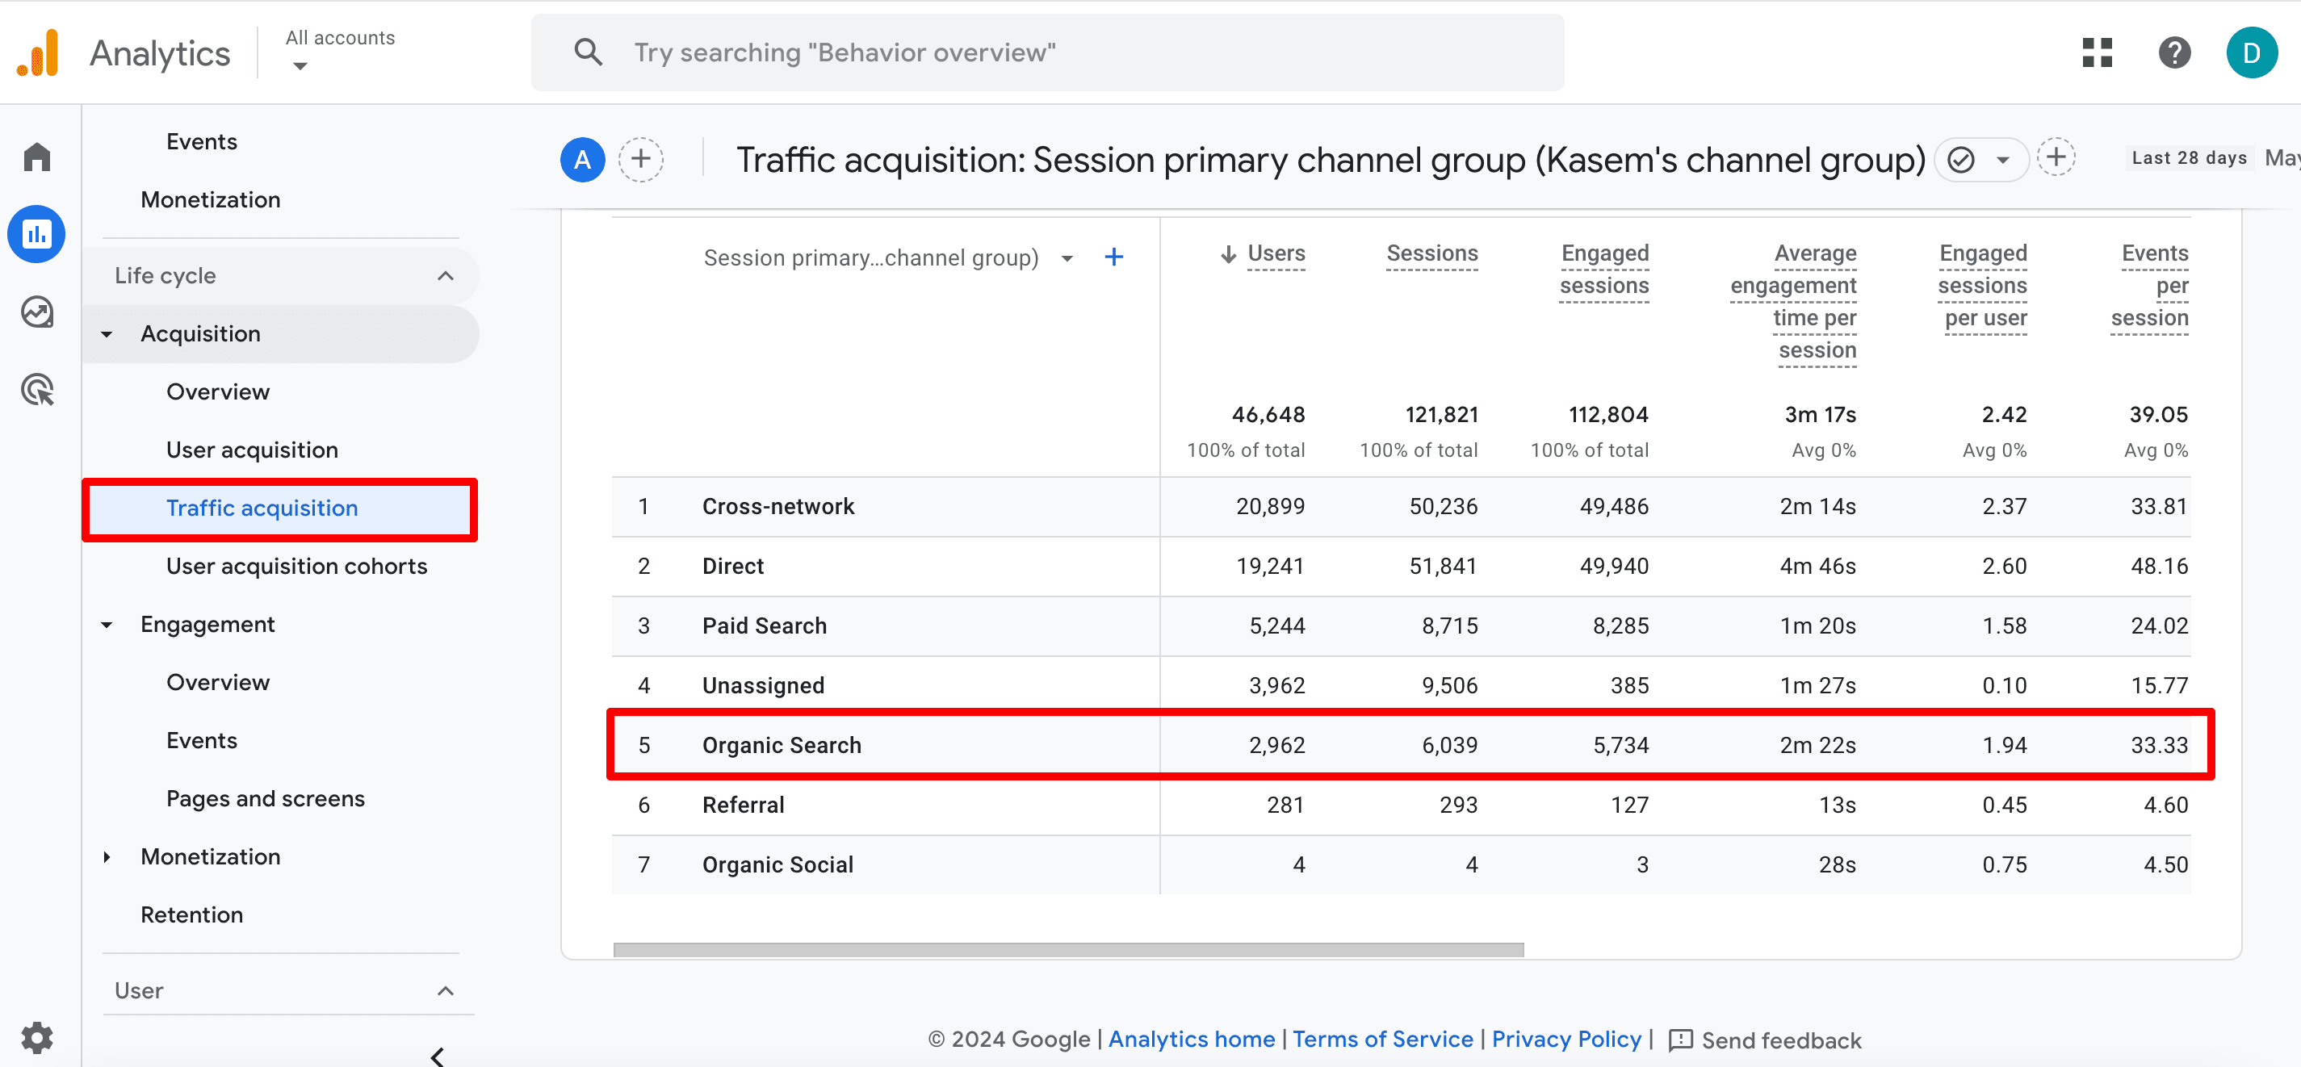Open Engagement Overview in sidebar
This screenshot has height=1067, width=2301.
click(218, 683)
